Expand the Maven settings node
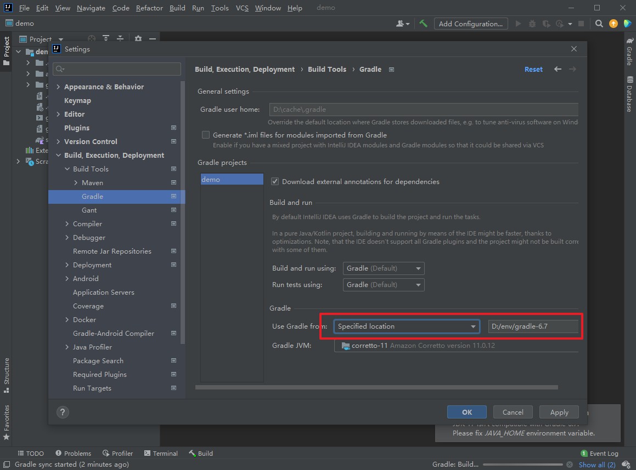The width and height of the screenshot is (636, 470). click(76, 182)
